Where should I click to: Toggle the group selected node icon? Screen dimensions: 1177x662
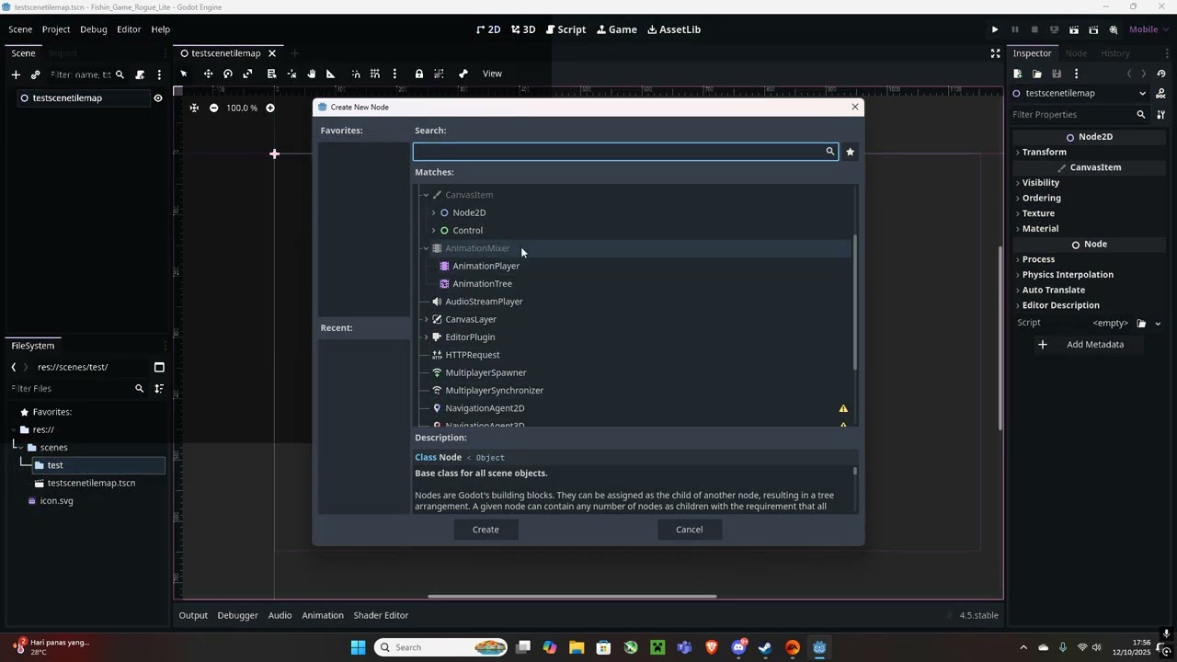439,74
